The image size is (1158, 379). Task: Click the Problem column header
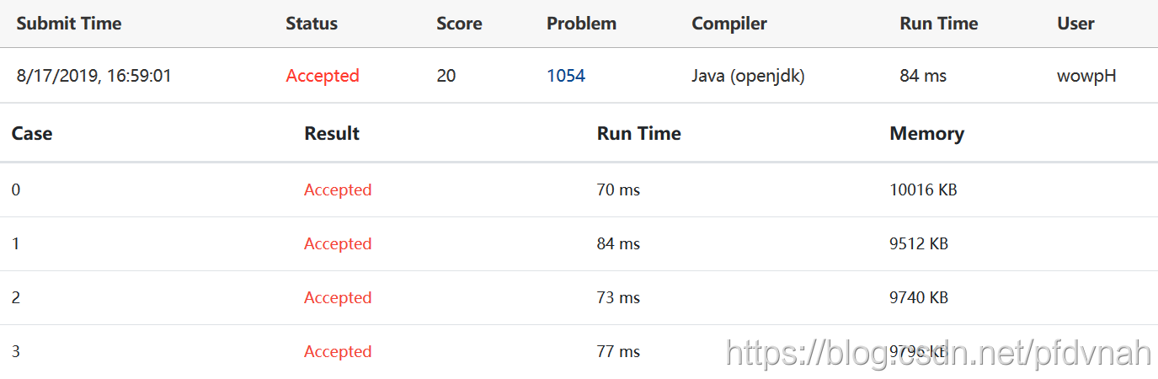point(581,24)
